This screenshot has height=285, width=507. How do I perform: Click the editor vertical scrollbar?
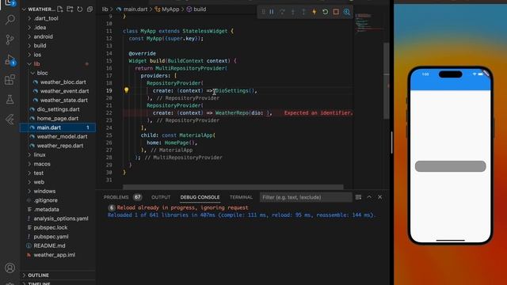coord(387,81)
